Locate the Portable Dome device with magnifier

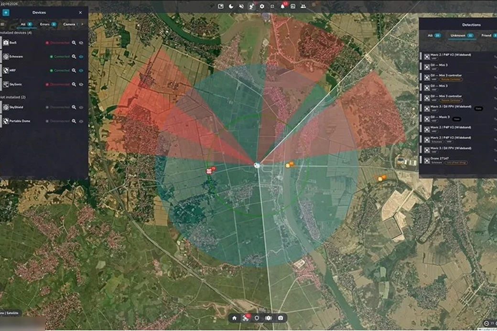click(74, 121)
